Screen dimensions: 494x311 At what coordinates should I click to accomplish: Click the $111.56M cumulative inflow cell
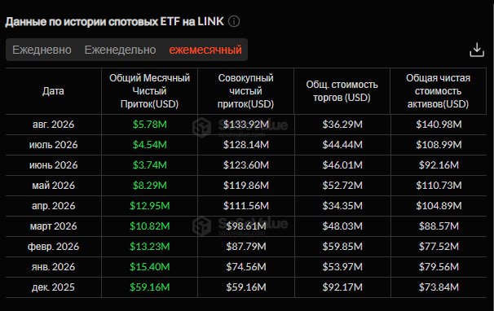point(246,206)
